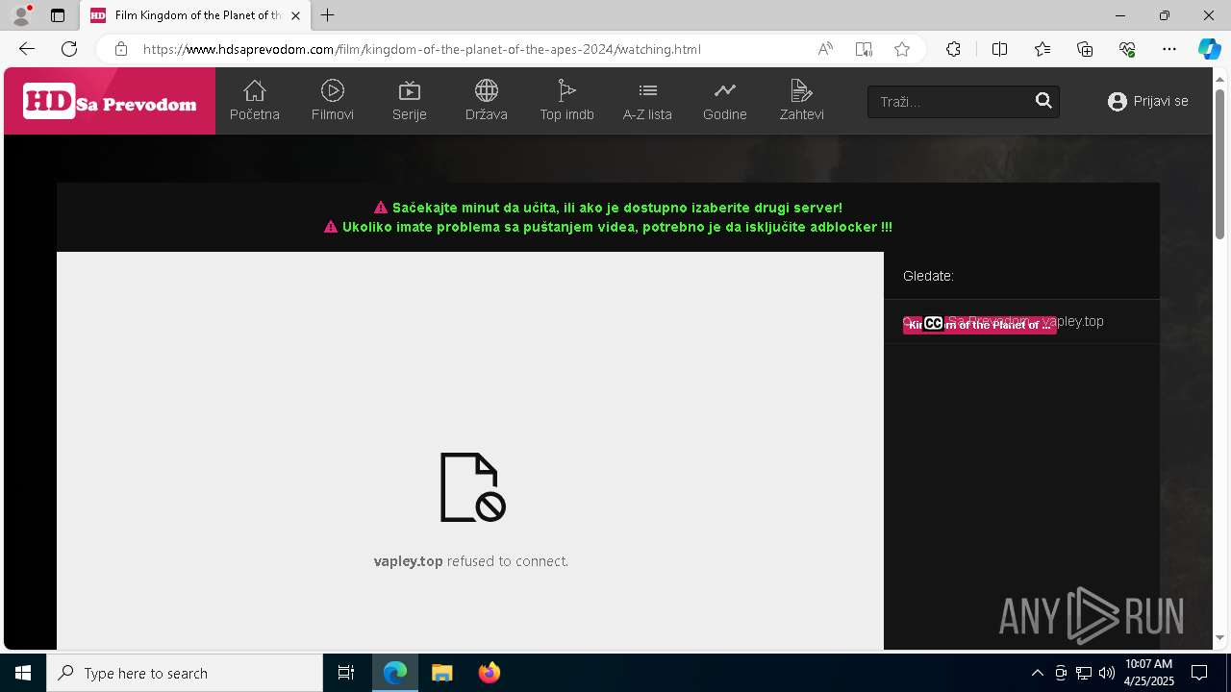The width and height of the screenshot is (1231, 692).
Task: Click the HD Sa Prevodom logo
Action: click(x=110, y=101)
